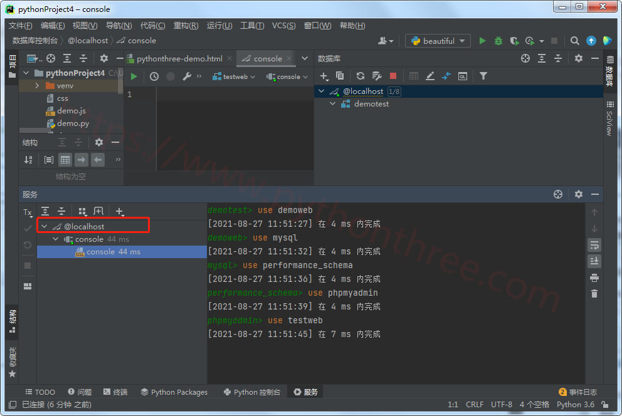This screenshot has height=416, width=622.
Task: Open Services panel settings gear
Action: (x=578, y=194)
